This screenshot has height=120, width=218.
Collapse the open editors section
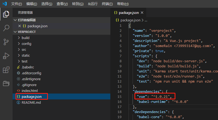point(15,20)
